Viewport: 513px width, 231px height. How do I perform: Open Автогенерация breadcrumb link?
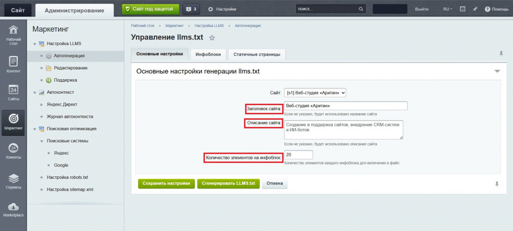pos(247,26)
